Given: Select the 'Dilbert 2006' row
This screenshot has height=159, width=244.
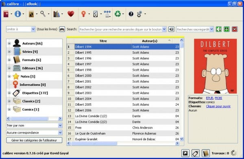Looking at the screenshot, I should pos(123,110).
